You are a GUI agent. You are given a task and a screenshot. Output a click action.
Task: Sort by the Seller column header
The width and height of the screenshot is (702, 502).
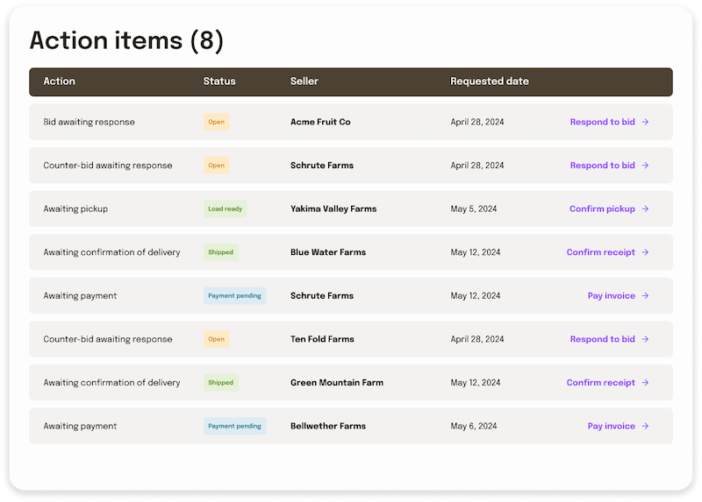pyautogui.click(x=304, y=81)
